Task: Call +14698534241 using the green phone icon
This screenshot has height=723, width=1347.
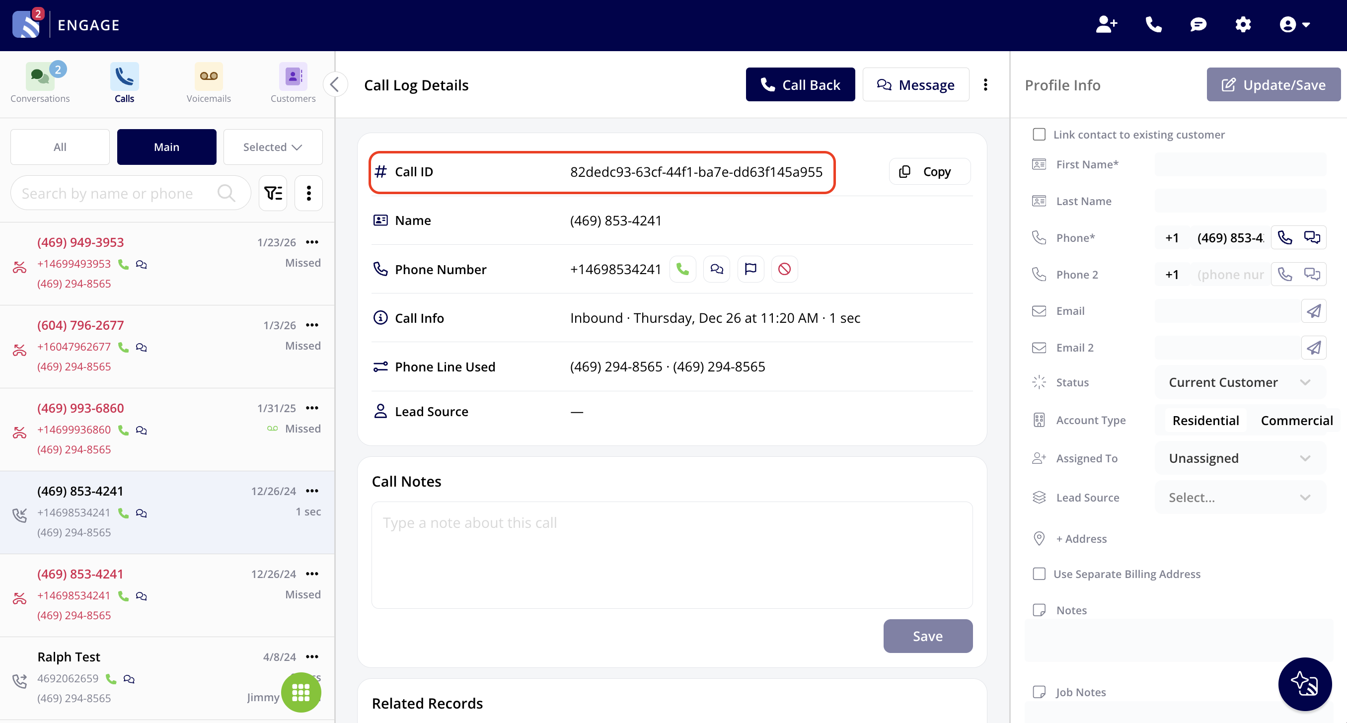Action: [682, 269]
